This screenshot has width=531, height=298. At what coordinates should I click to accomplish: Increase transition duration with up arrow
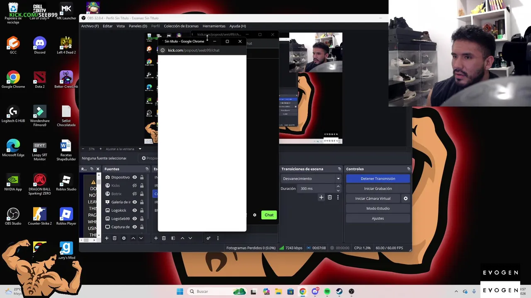point(338,187)
